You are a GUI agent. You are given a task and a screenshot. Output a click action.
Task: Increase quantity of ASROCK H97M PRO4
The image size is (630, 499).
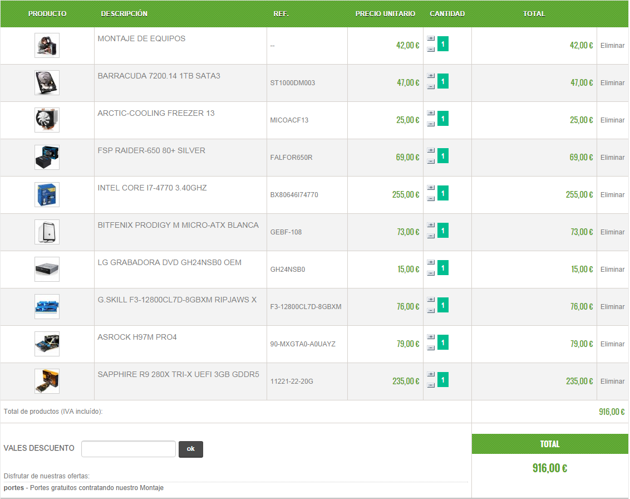[431, 337]
